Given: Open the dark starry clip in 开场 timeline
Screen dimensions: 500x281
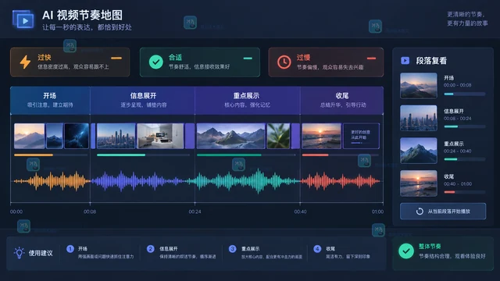Looking at the screenshot, I should coord(77,136).
